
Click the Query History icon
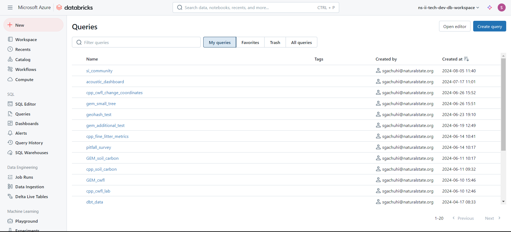tap(10, 142)
